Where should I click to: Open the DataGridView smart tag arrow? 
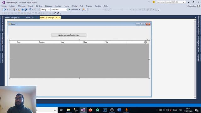(147, 40)
